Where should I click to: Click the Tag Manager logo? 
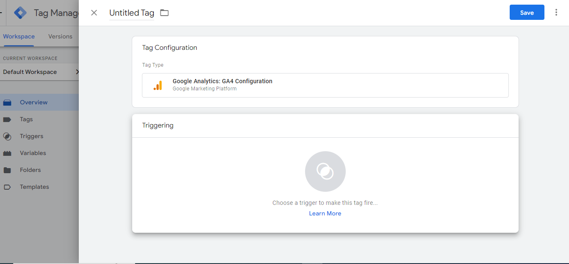pos(20,13)
